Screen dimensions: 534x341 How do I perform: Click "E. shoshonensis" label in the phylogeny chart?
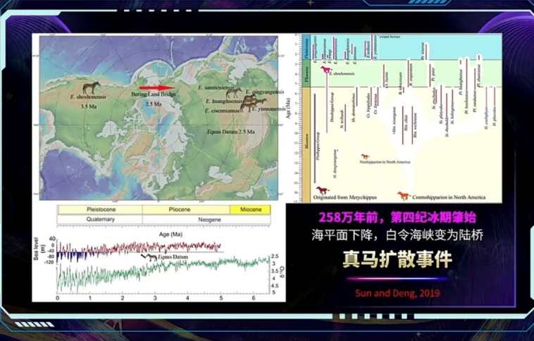[342, 73]
